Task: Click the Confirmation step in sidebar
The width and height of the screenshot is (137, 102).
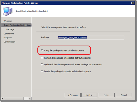Action: (x=9, y=42)
